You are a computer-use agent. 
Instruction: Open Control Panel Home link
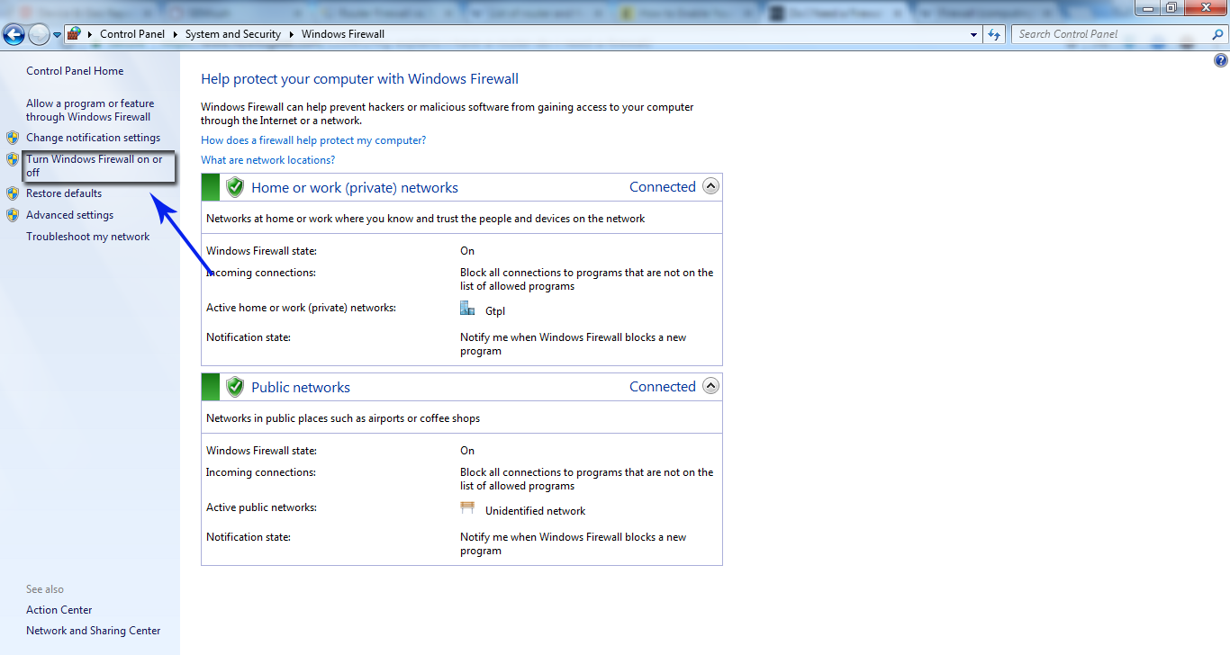(75, 71)
